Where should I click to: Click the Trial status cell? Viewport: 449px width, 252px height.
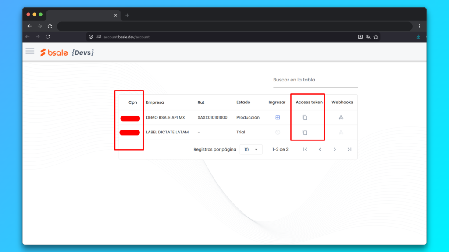coord(241,132)
